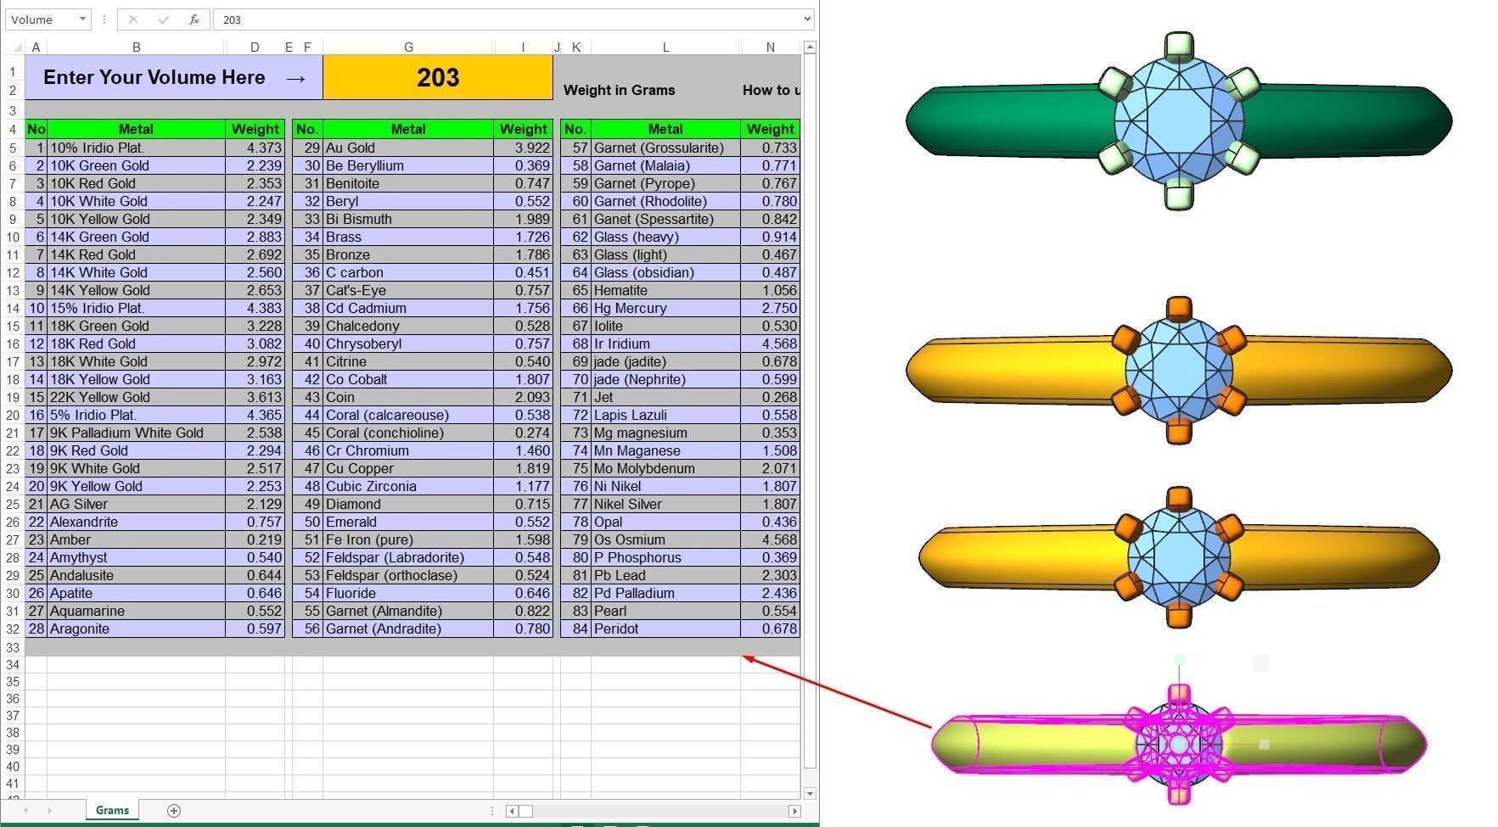Select the '18K White Gold' cell

(136, 361)
